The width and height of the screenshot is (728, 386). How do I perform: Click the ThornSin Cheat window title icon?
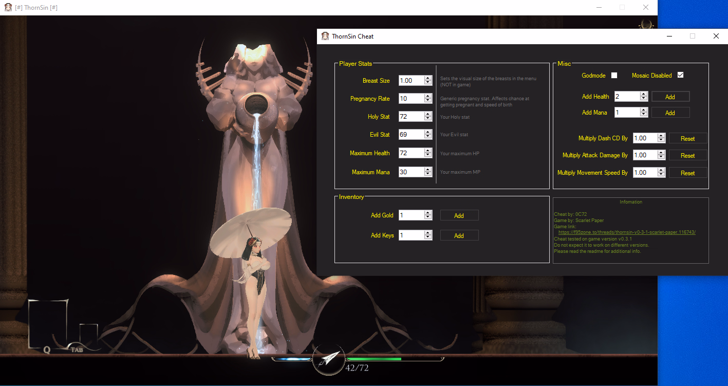(x=325, y=36)
